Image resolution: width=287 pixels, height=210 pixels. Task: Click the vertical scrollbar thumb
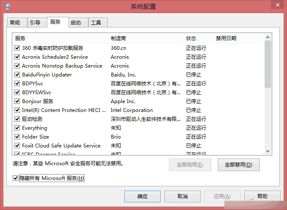point(268,64)
